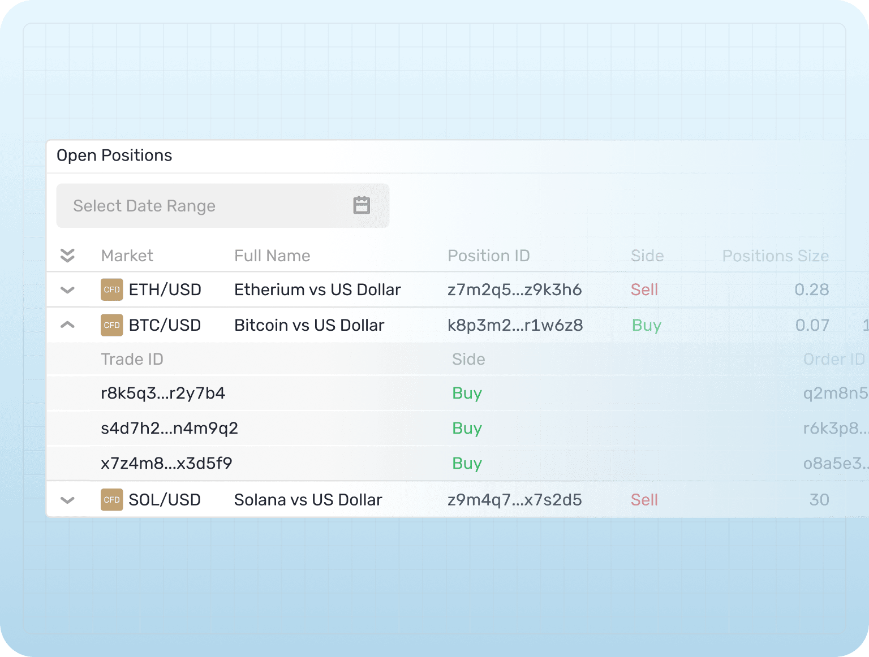869x657 pixels.
Task: Click the Select Date Range field
Action: click(x=223, y=206)
